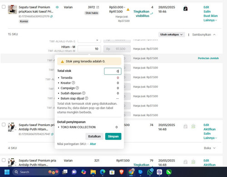
Task: Open Ubah sekaligus dropdown
Action: 172,35
